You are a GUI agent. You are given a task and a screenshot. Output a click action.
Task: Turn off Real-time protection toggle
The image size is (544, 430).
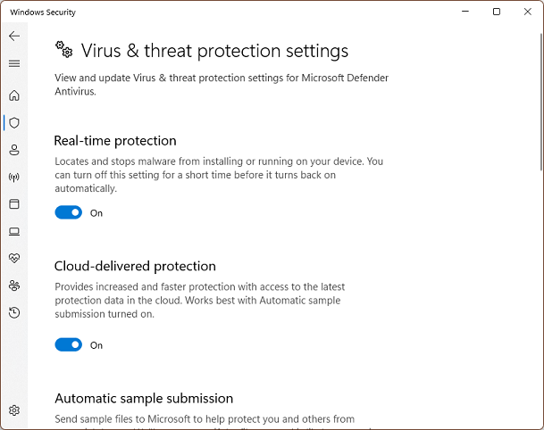(69, 213)
